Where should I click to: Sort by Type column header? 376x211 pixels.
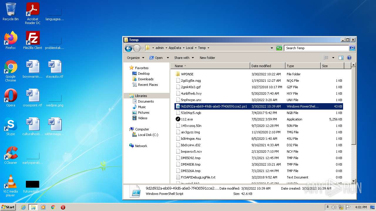click(x=303, y=66)
